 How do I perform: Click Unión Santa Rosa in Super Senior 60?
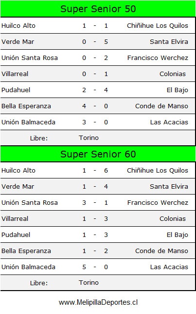[x=30, y=202]
